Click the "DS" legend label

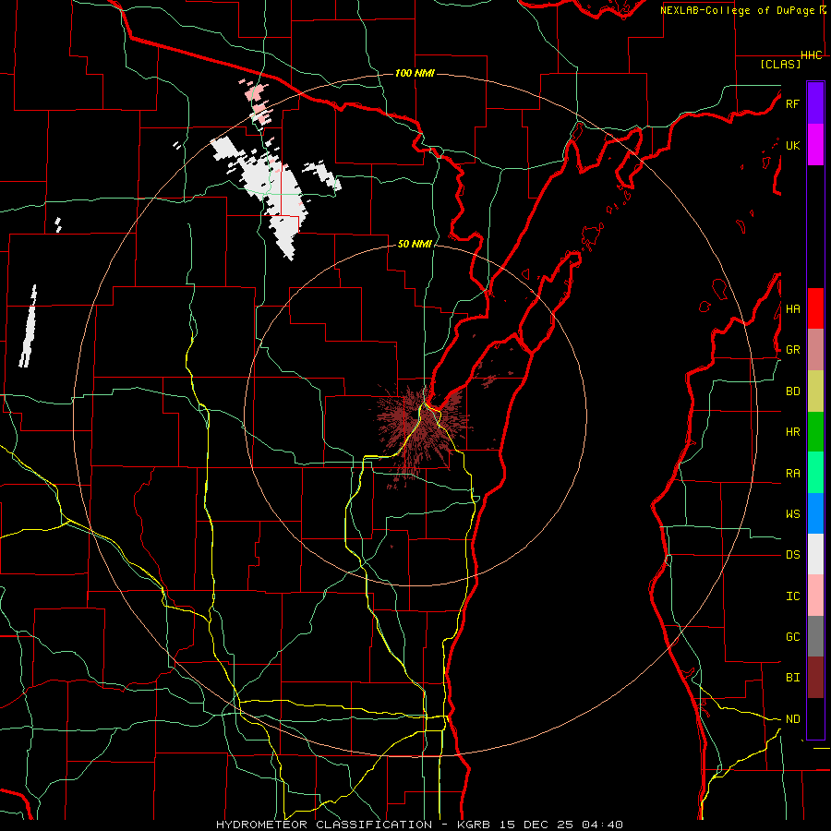(792, 555)
